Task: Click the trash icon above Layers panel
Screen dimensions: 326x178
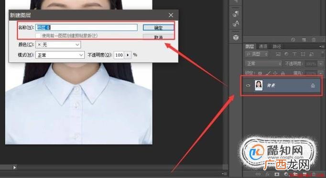Action: 314,40
